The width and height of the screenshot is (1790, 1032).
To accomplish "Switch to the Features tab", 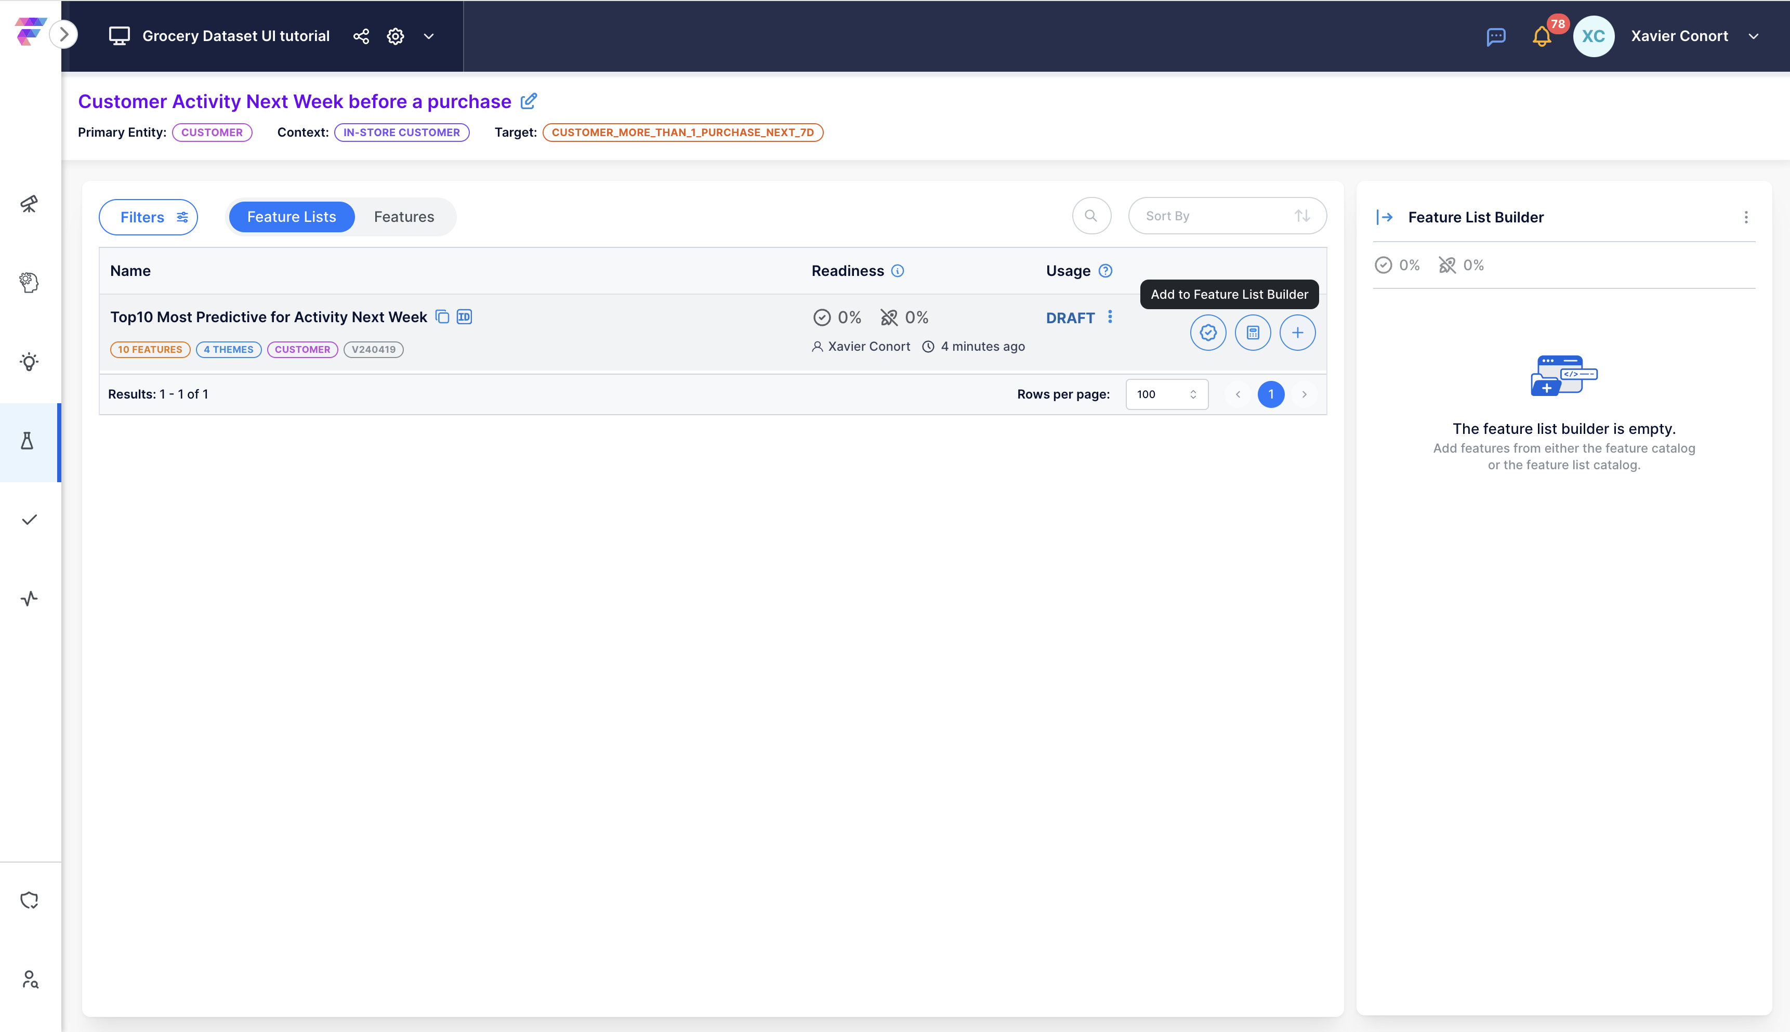I will 404,217.
